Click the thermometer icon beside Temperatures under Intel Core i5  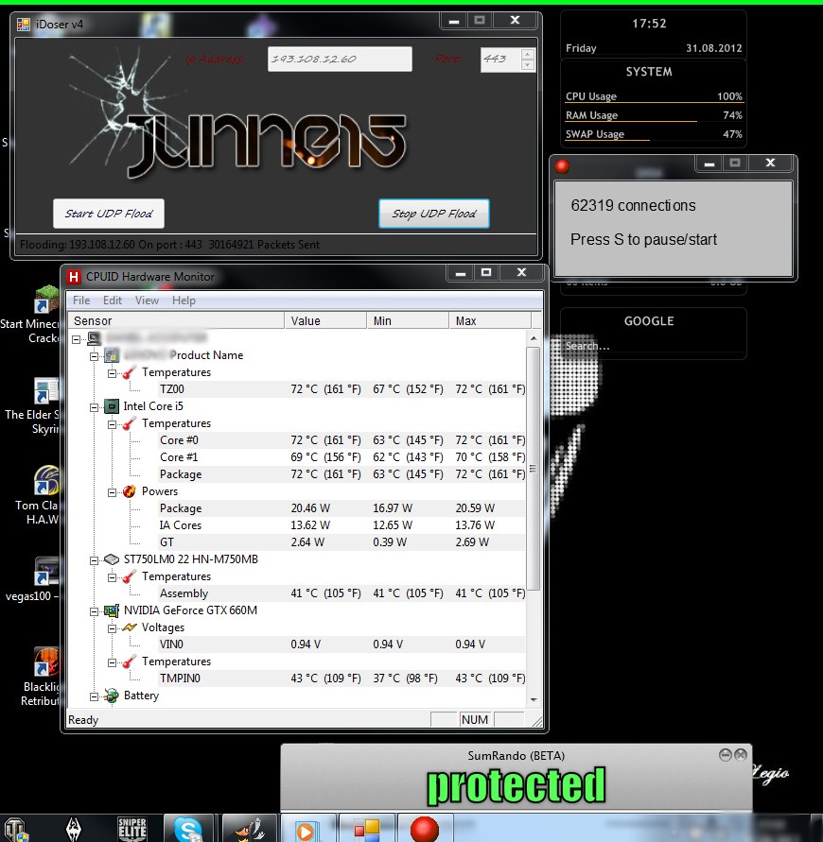129,423
